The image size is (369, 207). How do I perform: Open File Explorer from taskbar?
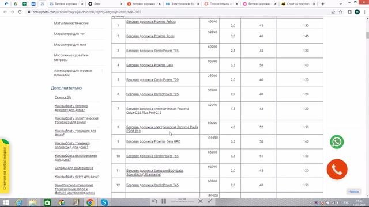click(33, 202)
